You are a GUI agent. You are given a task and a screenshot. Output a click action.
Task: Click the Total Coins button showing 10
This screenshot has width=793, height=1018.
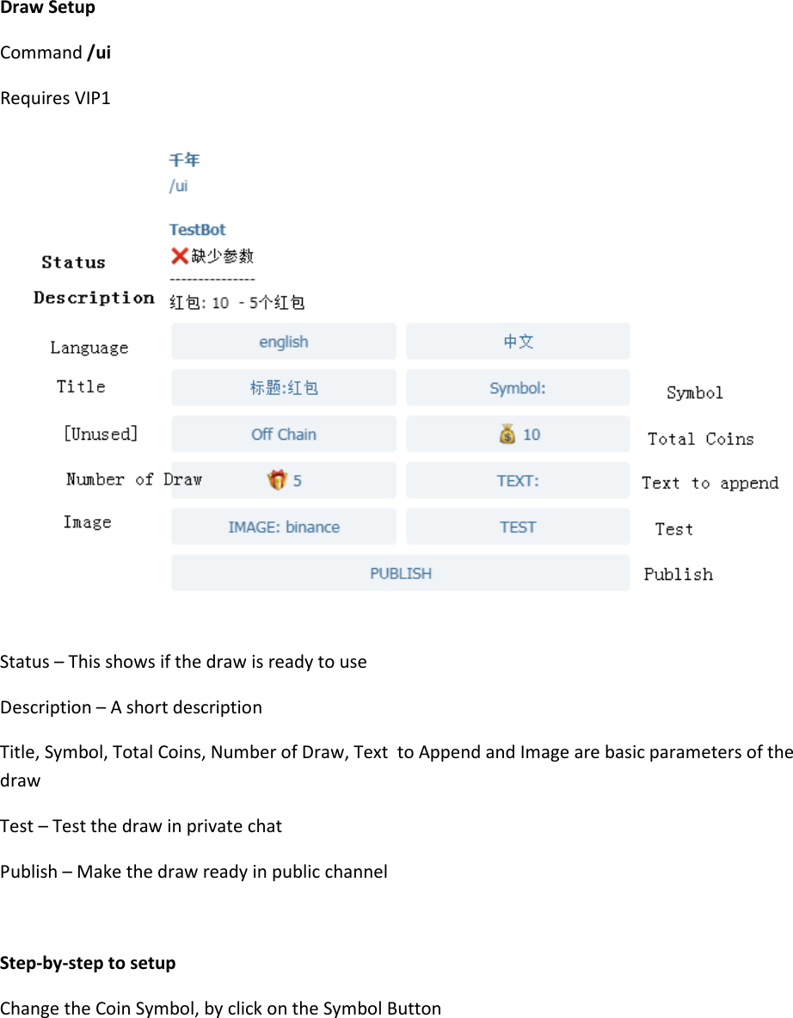coord(517,434)
